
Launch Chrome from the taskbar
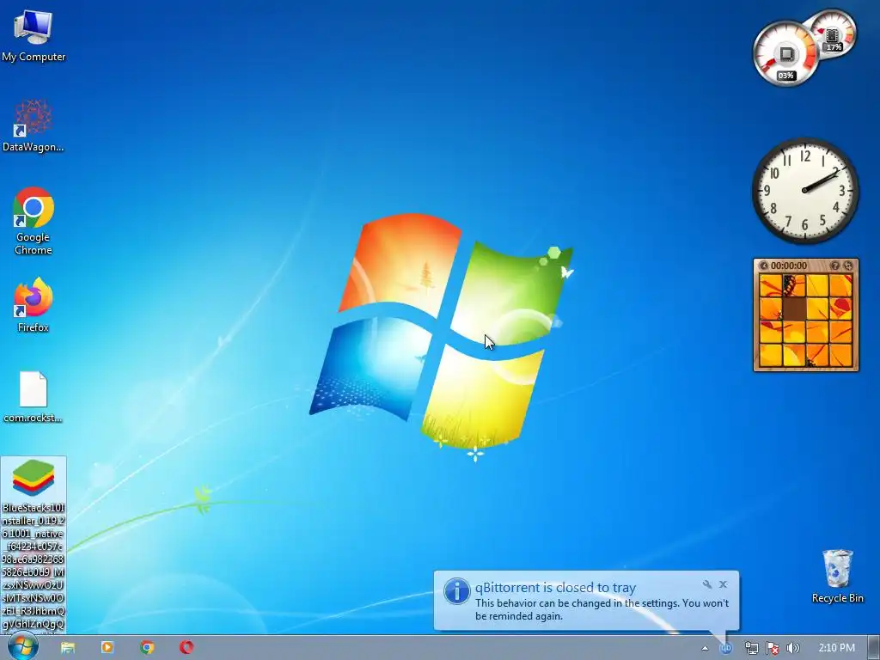147,648
